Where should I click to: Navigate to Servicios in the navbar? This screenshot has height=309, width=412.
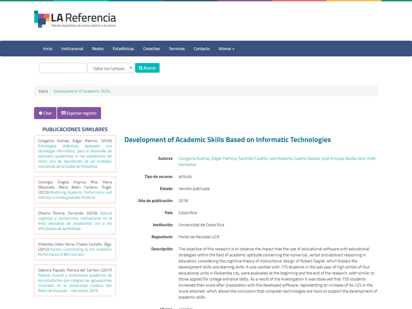point(177,49)
